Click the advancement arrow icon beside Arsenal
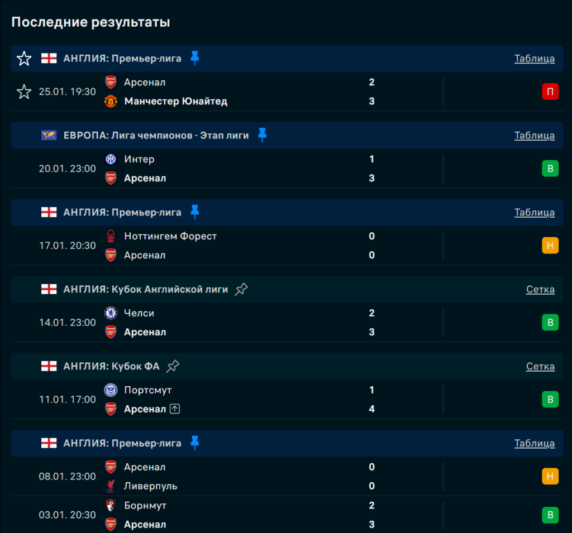The image size is (572, 533). coord(175,409)
